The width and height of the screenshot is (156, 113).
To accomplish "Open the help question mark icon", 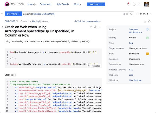I will (134, 4).
